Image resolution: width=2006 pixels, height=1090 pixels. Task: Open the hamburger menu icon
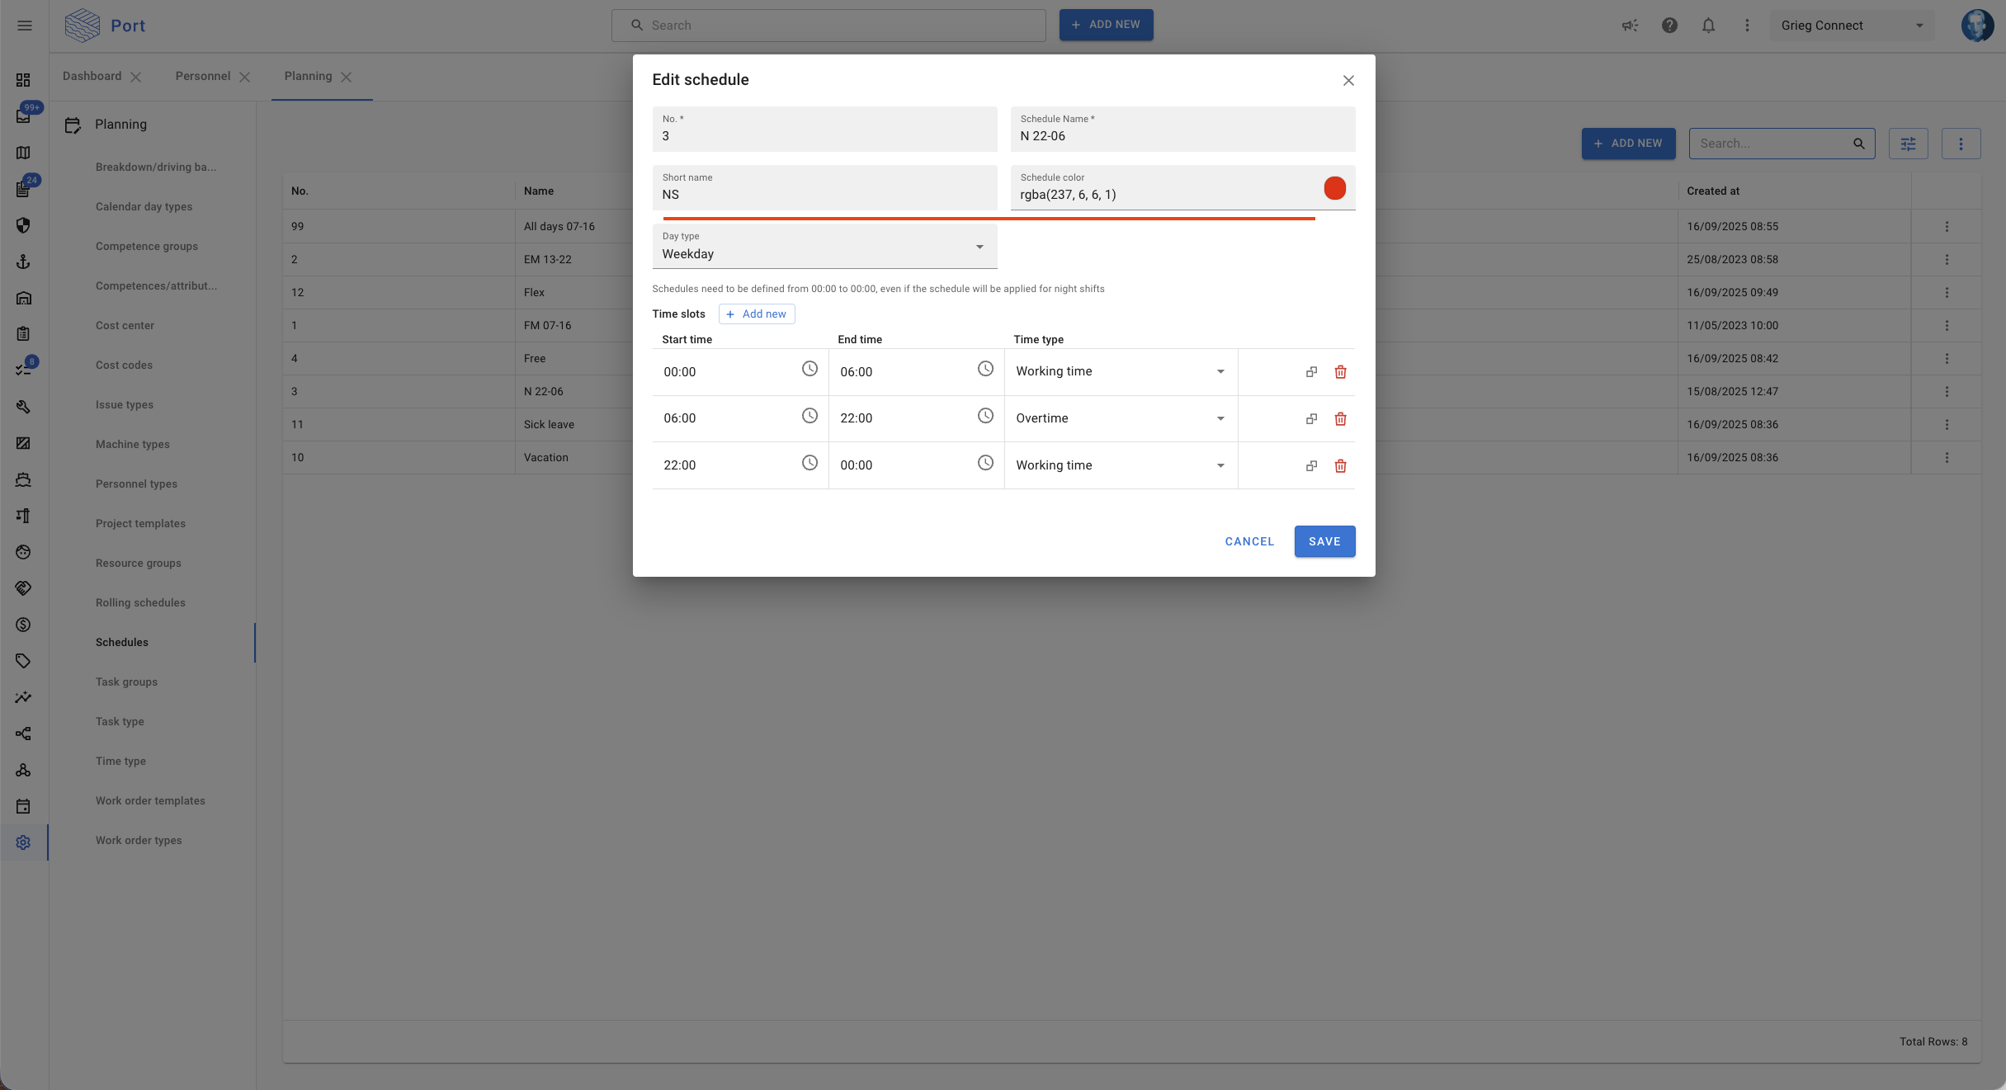(25, 26)
